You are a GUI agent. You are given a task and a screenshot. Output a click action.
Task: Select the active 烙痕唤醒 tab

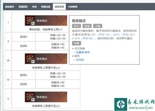point(59,7)
